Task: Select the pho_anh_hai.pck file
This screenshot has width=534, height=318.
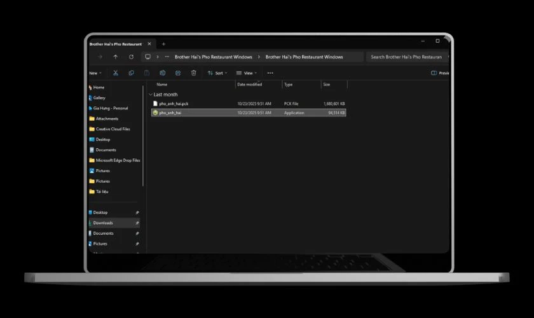Action: click(x=174, y=103)
